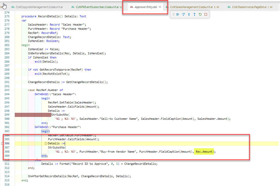Click the Step Out debug icon

point(195,14)
